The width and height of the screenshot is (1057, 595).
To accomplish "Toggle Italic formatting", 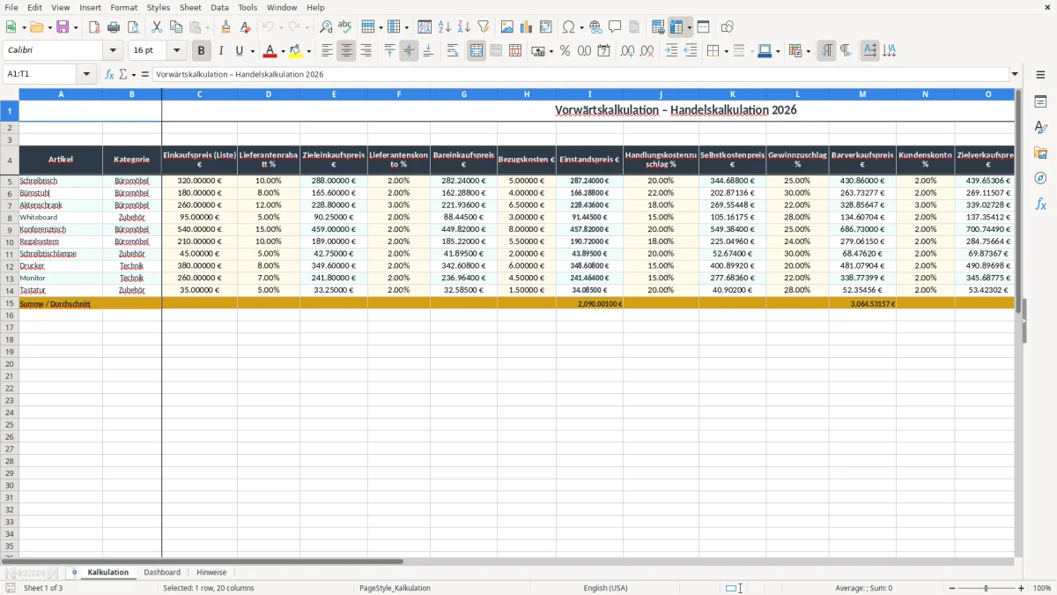I will pyautogui.click(x=221, y=51).
